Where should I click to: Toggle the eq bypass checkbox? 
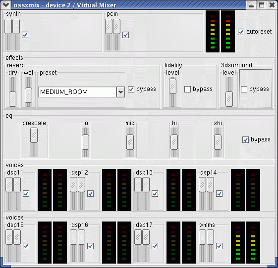coord(245,139)
